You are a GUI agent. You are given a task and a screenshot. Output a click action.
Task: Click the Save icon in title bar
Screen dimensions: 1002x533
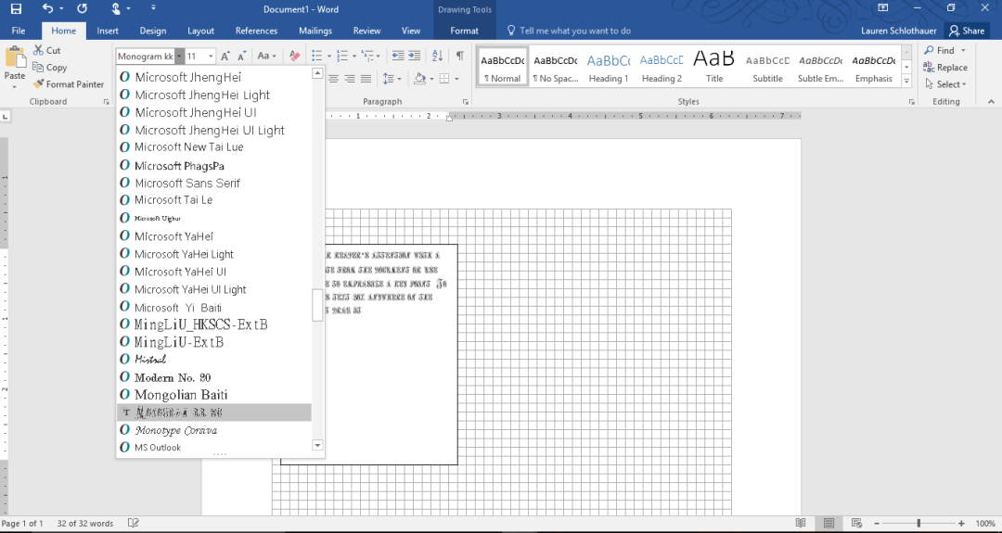(x=16, y=9)
